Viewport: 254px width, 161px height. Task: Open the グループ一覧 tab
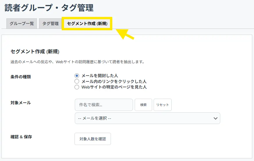click(x=22, y=24)
